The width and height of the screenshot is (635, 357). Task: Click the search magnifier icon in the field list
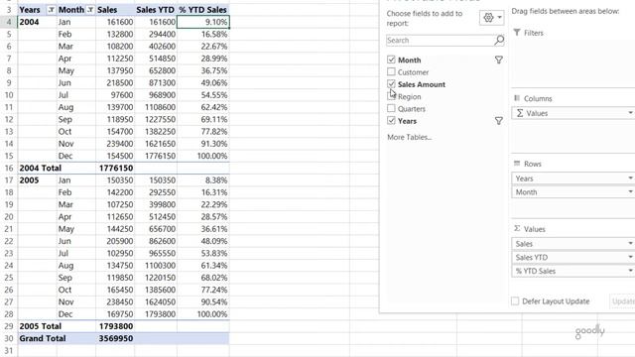coord(499,40)
